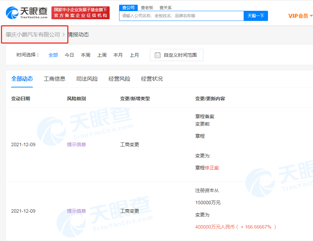Select the 查公司 search tab
Screen dimensions: 313x241
click(x=128, y=7)
